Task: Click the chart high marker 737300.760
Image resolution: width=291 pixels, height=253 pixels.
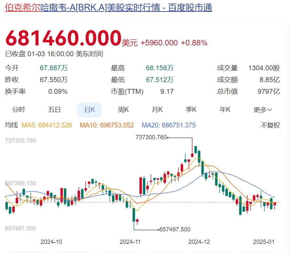Action: tap(151, 137)
